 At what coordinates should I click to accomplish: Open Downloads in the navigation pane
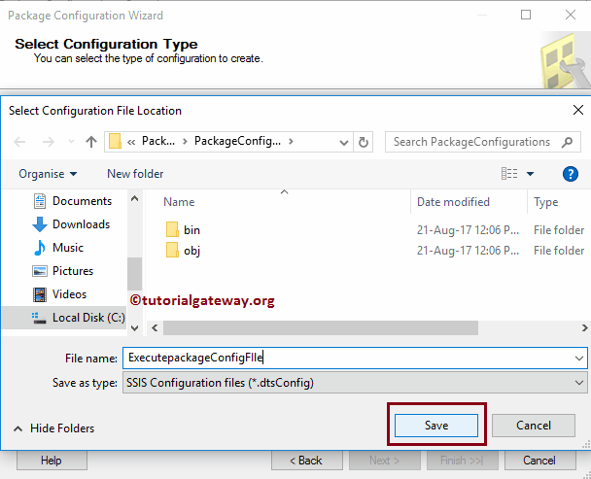(80, 224)
